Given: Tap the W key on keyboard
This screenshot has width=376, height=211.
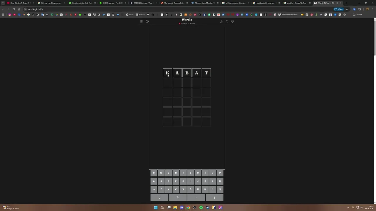Looking at the screenshot, I should pos(161,173).
